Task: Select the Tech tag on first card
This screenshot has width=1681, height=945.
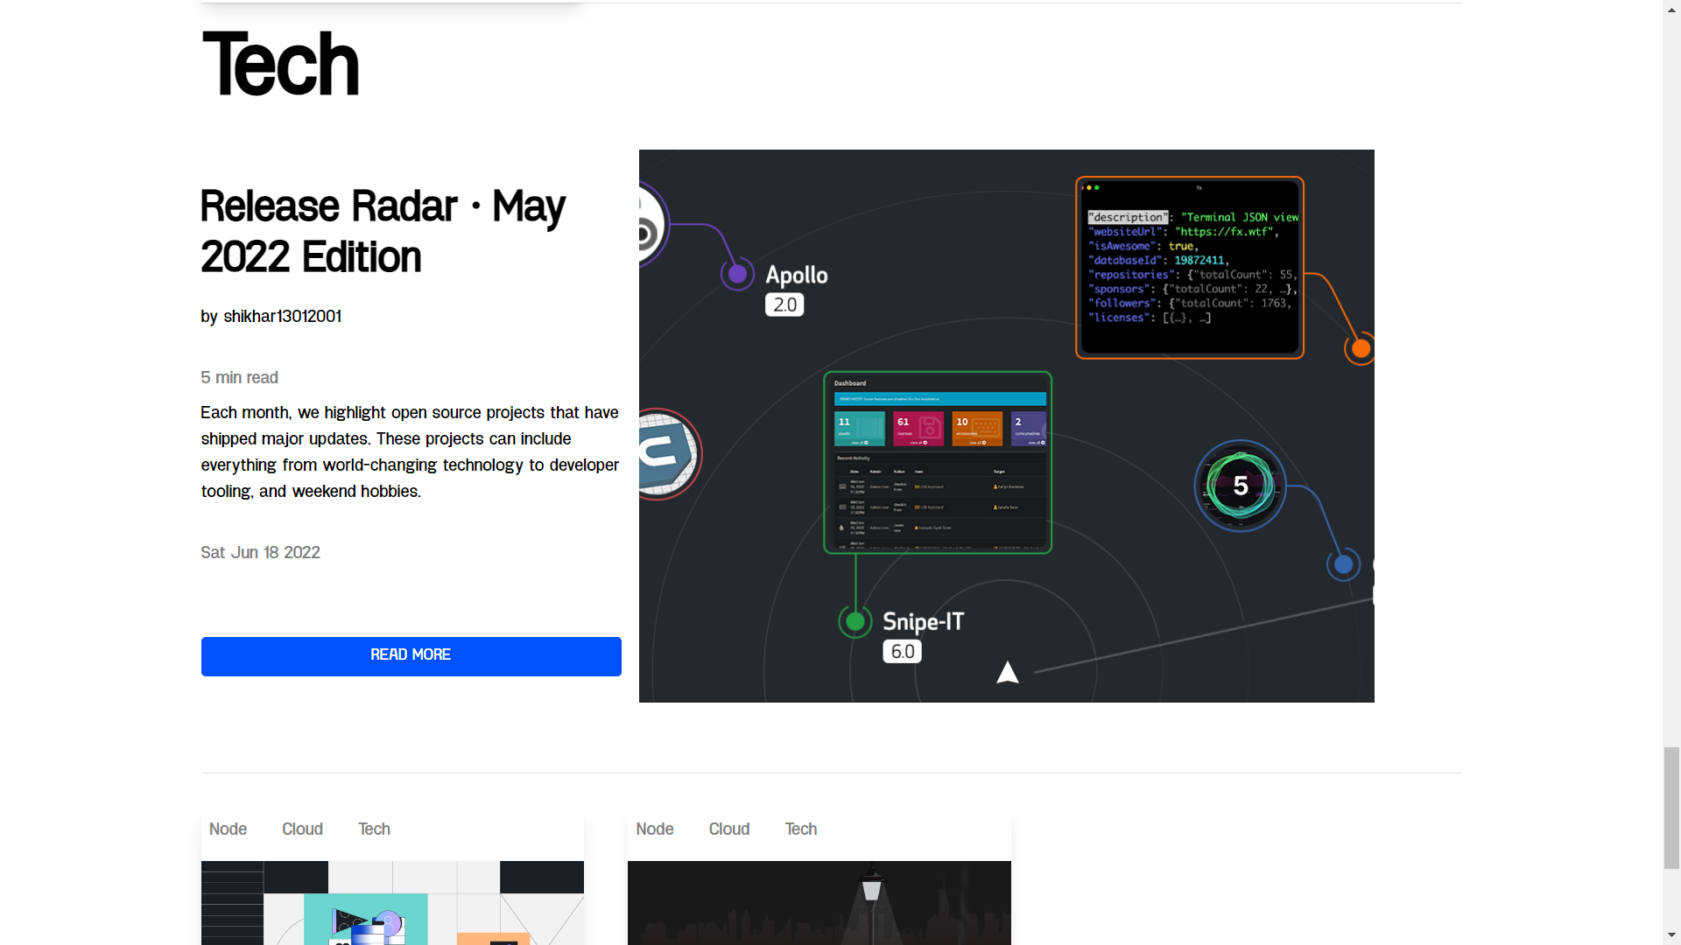Action: (374, 829)
